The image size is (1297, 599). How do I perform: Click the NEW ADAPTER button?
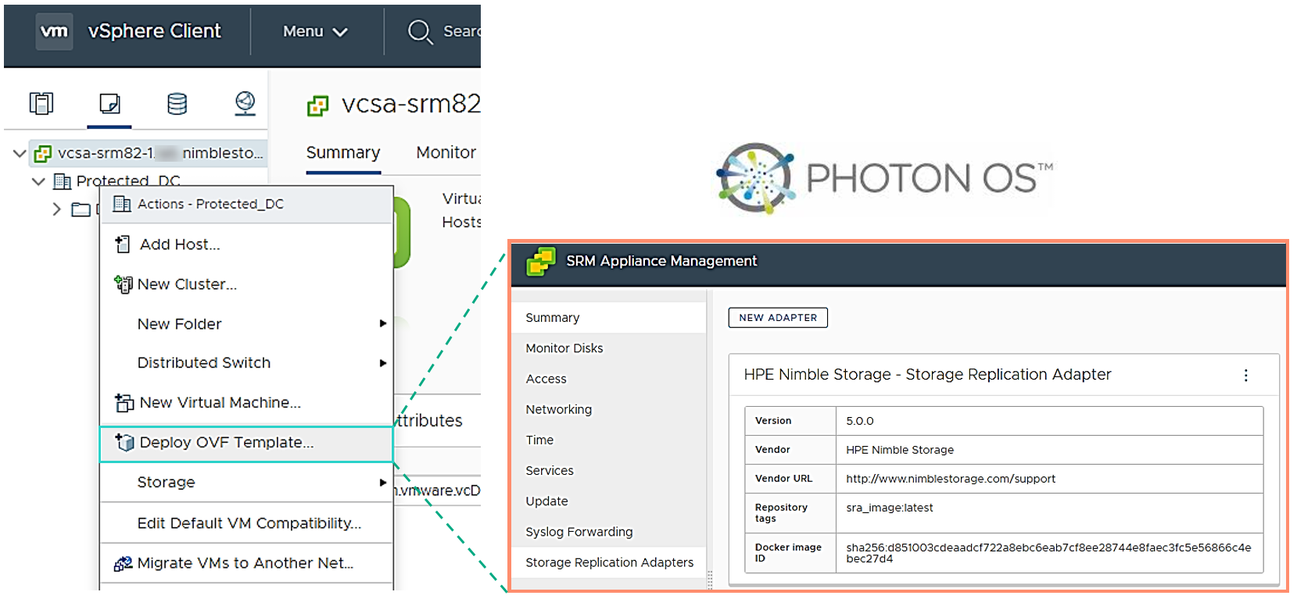778,318
